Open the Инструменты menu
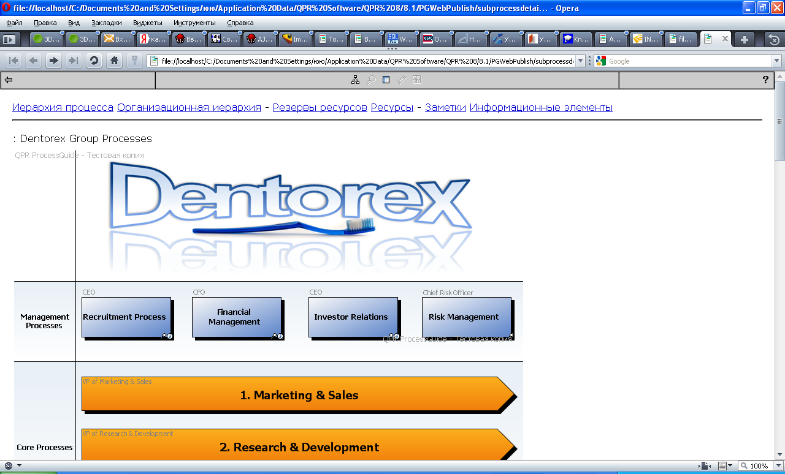 [194, 23]
